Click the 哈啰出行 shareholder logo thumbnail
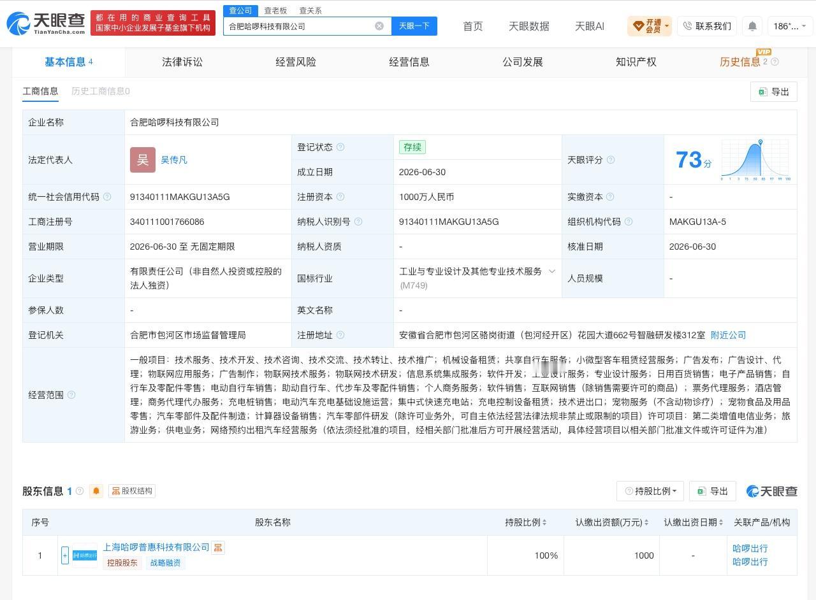 pyautogui.click(x=85, y=555)
